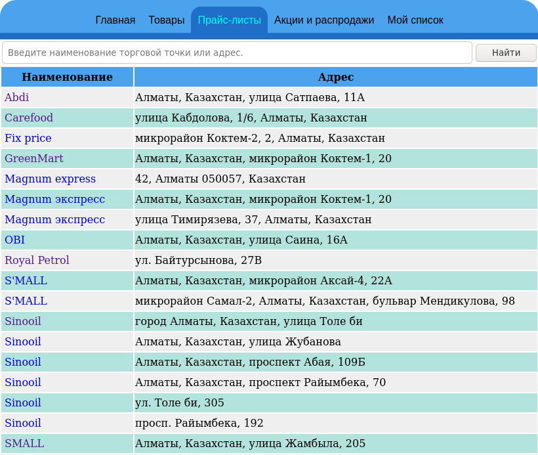Open the Abdi store link
The image size is (538, 455).
[17, 98]
